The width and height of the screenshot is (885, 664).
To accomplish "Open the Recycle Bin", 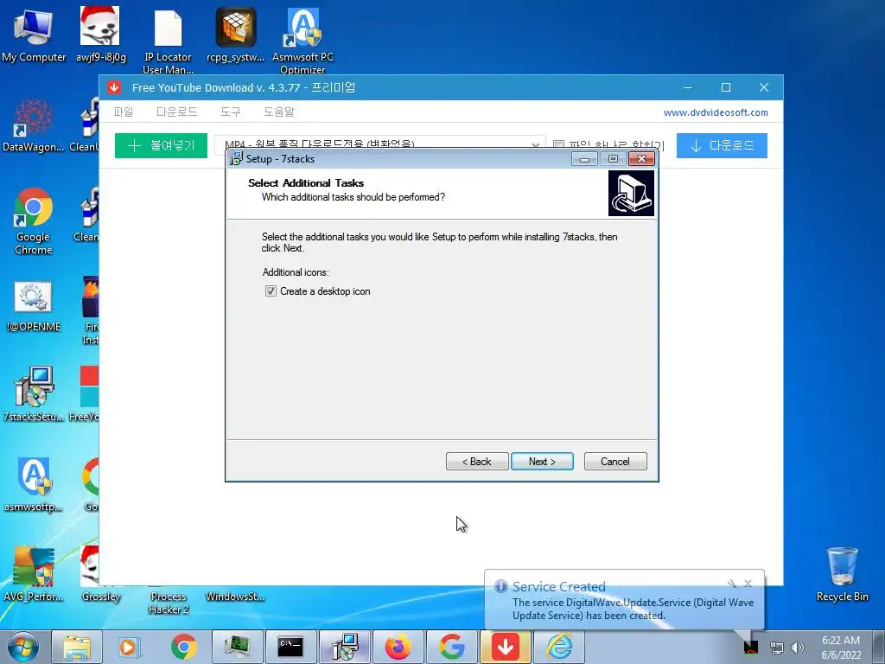I will click(x=842, y=574).
